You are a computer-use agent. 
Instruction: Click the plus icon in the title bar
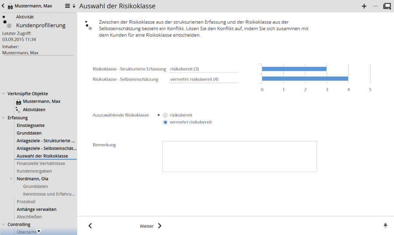click(364, 6)
